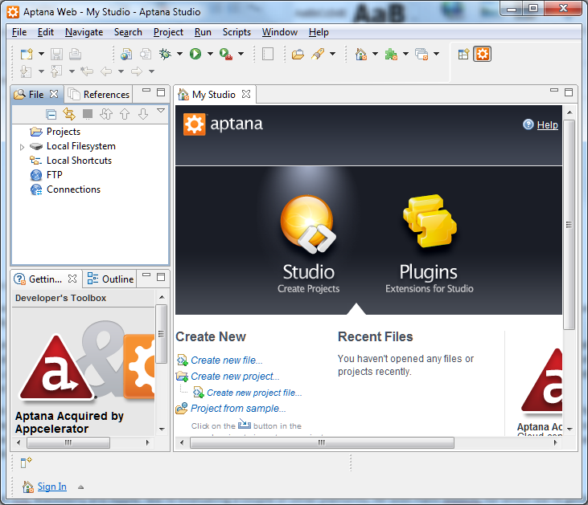The width and height of the screenshot is (588, 505).
Task: Click the Sign In link
Action: 51,487
